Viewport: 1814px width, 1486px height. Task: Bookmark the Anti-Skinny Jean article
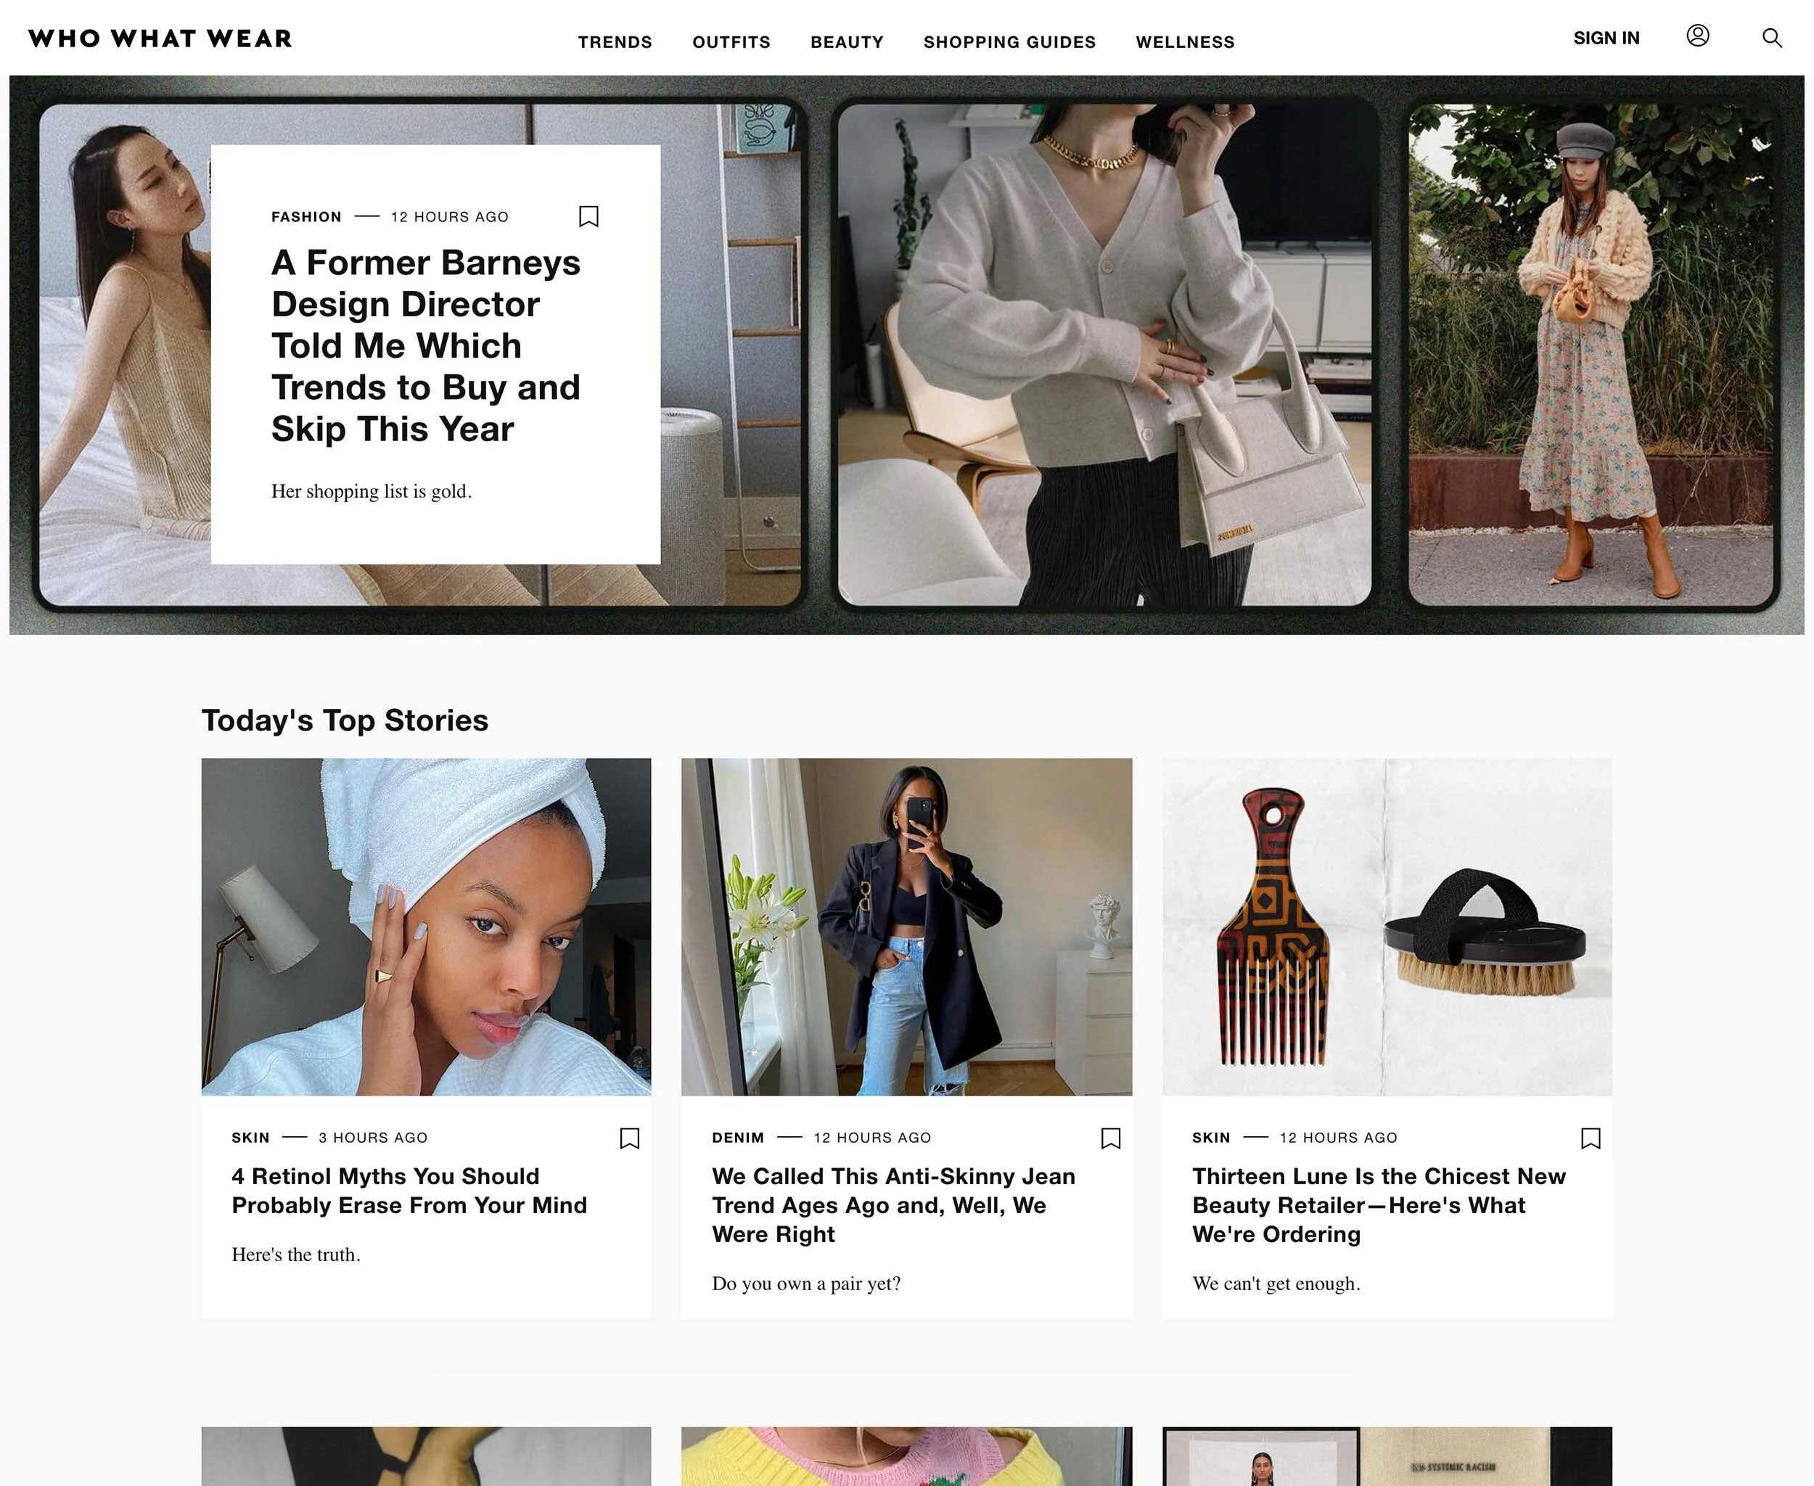tap(1110, 1138)
